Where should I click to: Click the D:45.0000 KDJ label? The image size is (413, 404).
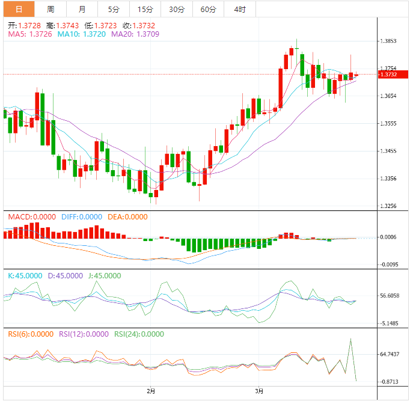click(x=66, y=276)
